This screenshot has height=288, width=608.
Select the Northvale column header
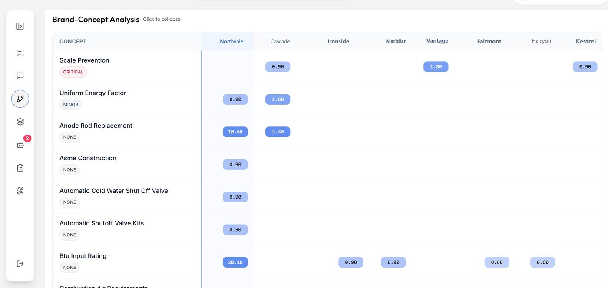click(231, 41)
